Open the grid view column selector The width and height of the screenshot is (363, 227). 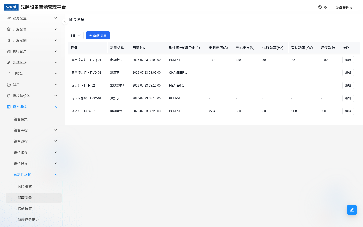pos(76,35)
